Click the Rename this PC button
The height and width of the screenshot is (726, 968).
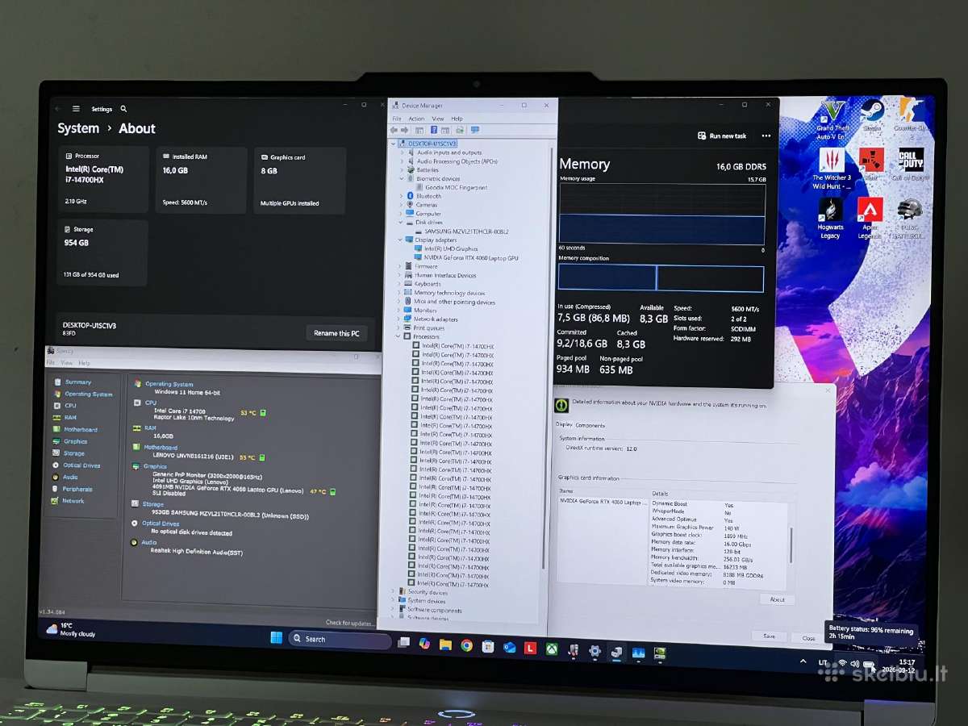tap(337, 333)
